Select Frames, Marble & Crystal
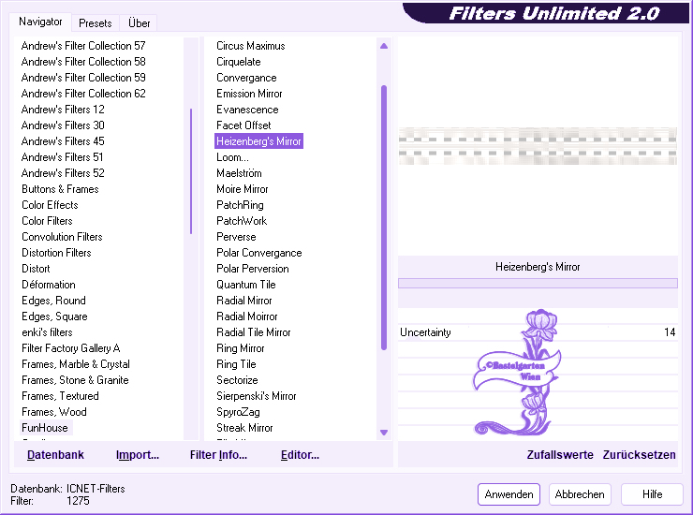 76,364
